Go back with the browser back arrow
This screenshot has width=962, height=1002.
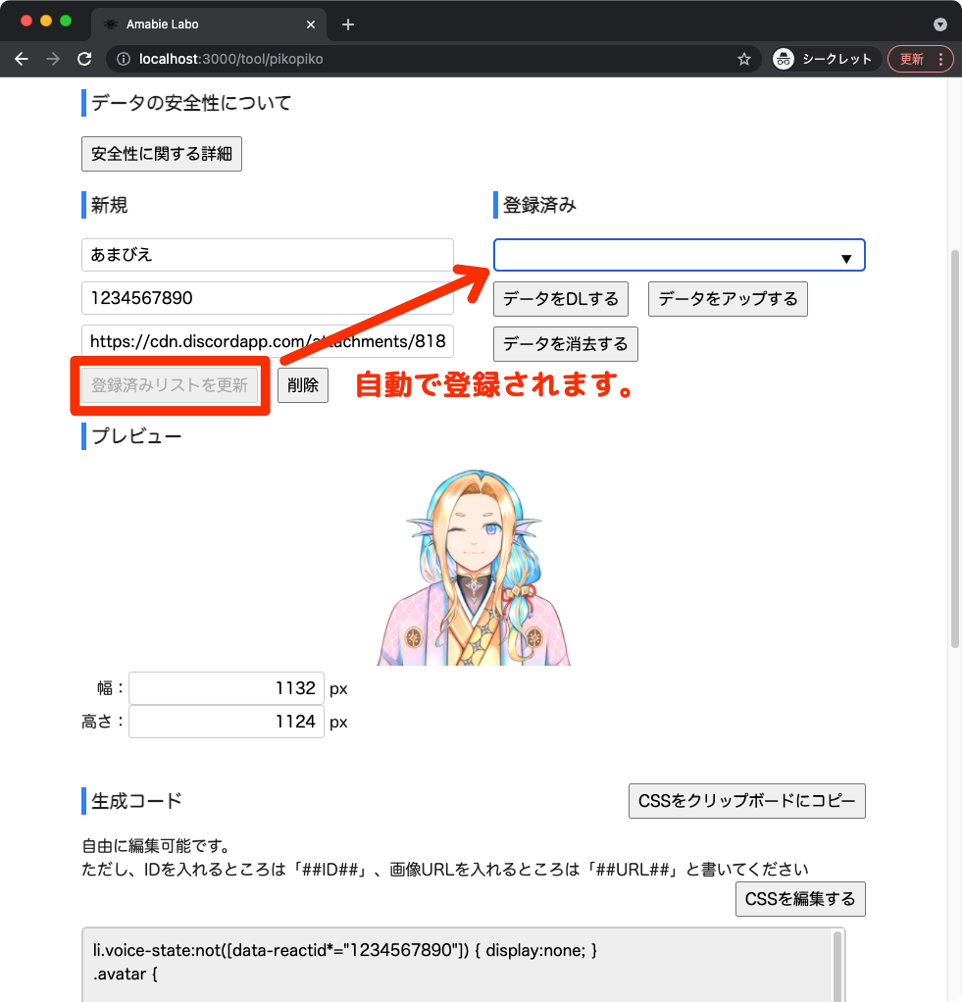point(22,59)
